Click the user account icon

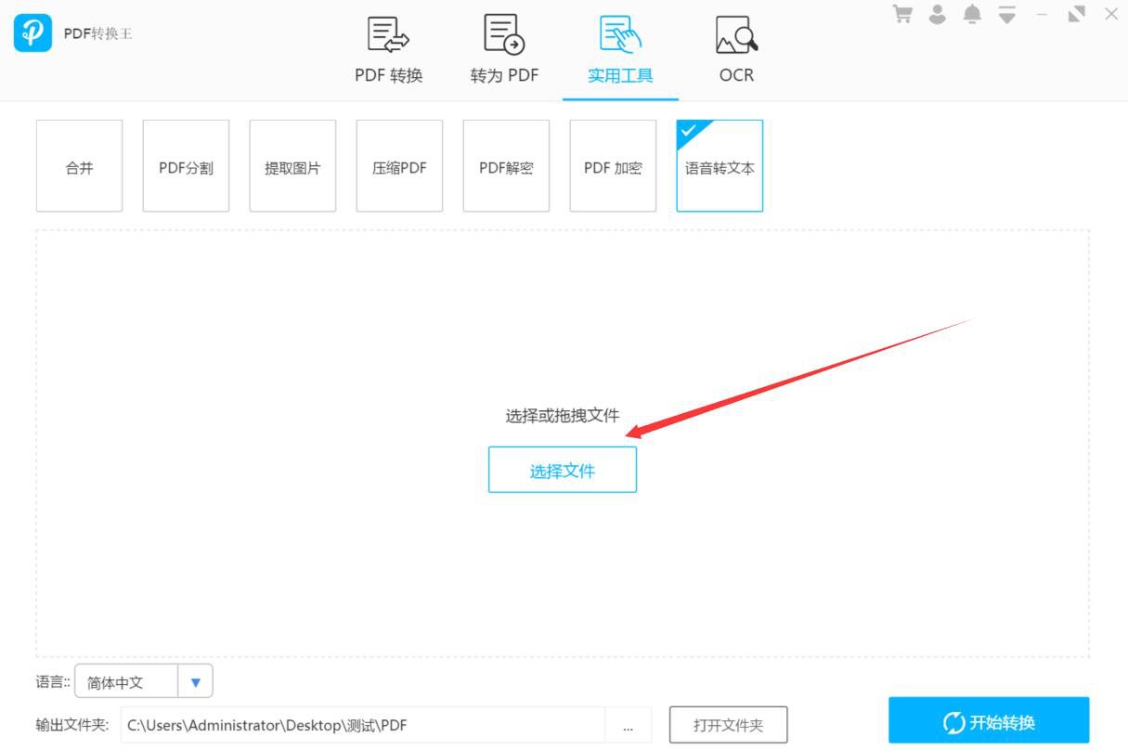pyautogui.click(x=938, y=14)
